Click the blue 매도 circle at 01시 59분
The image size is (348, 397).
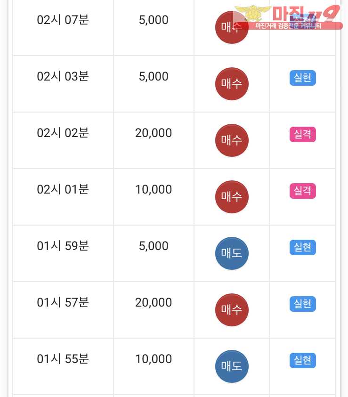point(232,253)
